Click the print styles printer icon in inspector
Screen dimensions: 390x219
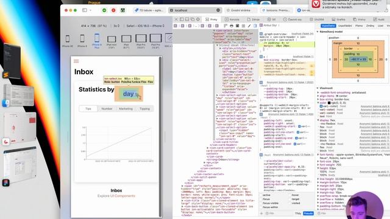point(232,26)
